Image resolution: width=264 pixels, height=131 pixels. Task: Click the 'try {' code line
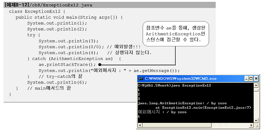click(x=34, y=35)
